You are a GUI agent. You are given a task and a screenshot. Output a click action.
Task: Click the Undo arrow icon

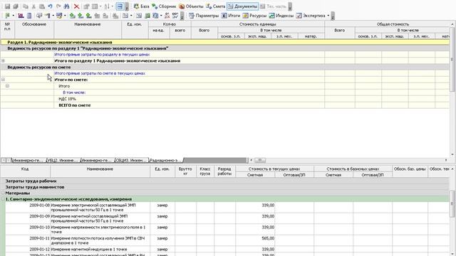click(x=50, y=6)
